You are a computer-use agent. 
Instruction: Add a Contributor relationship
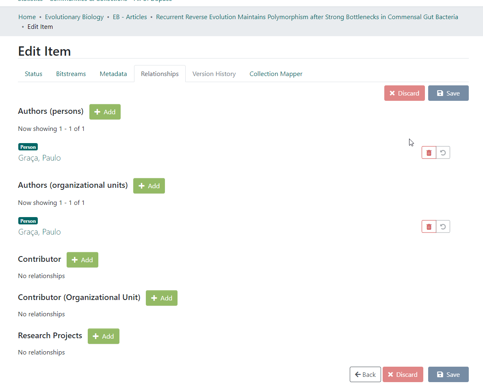pos(82,260)
